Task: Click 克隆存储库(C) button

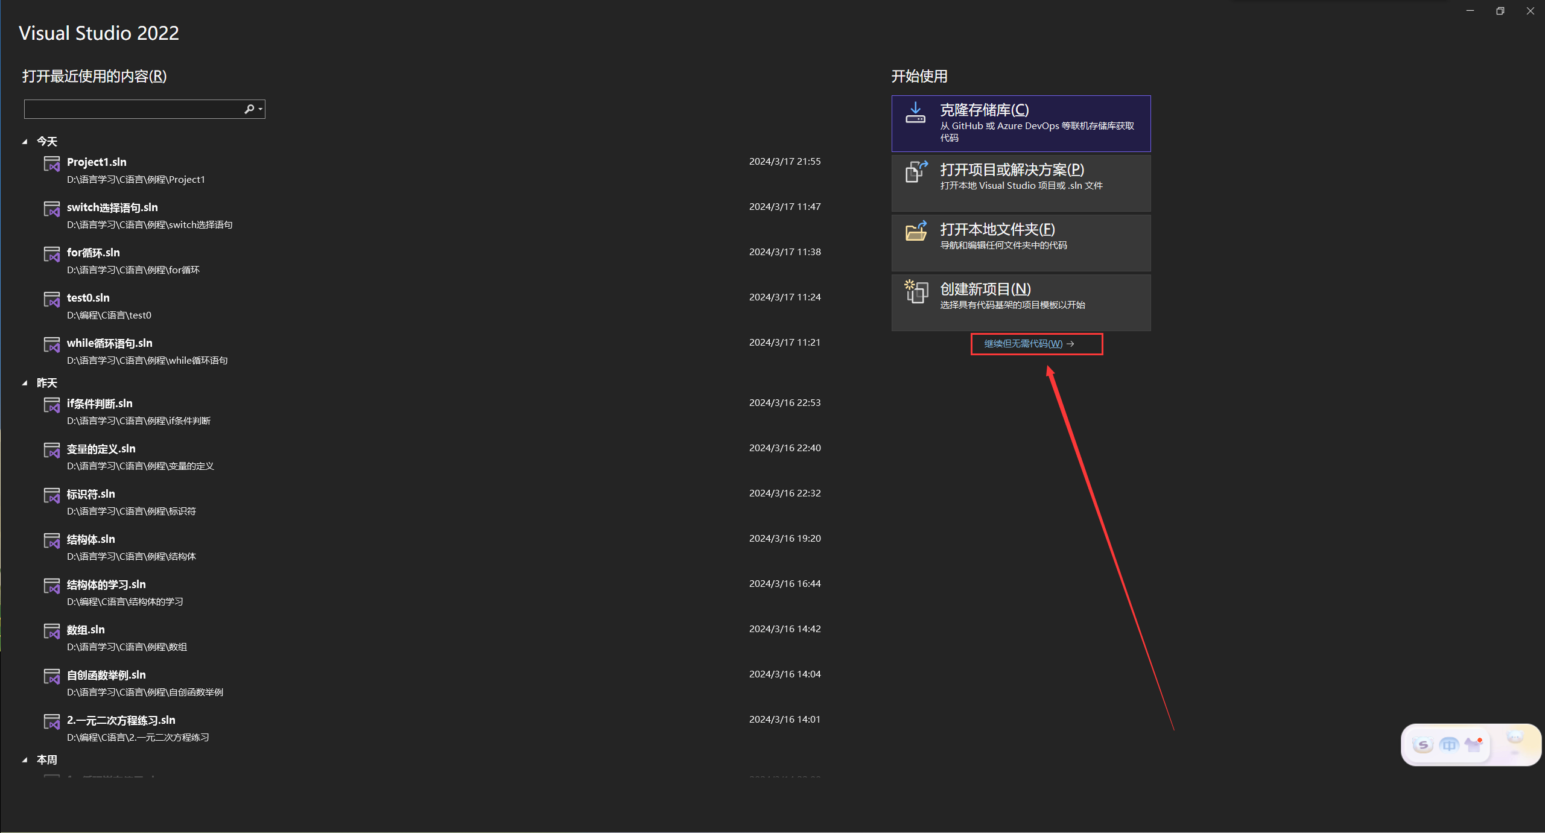Action: click(x=1021, y=124)
